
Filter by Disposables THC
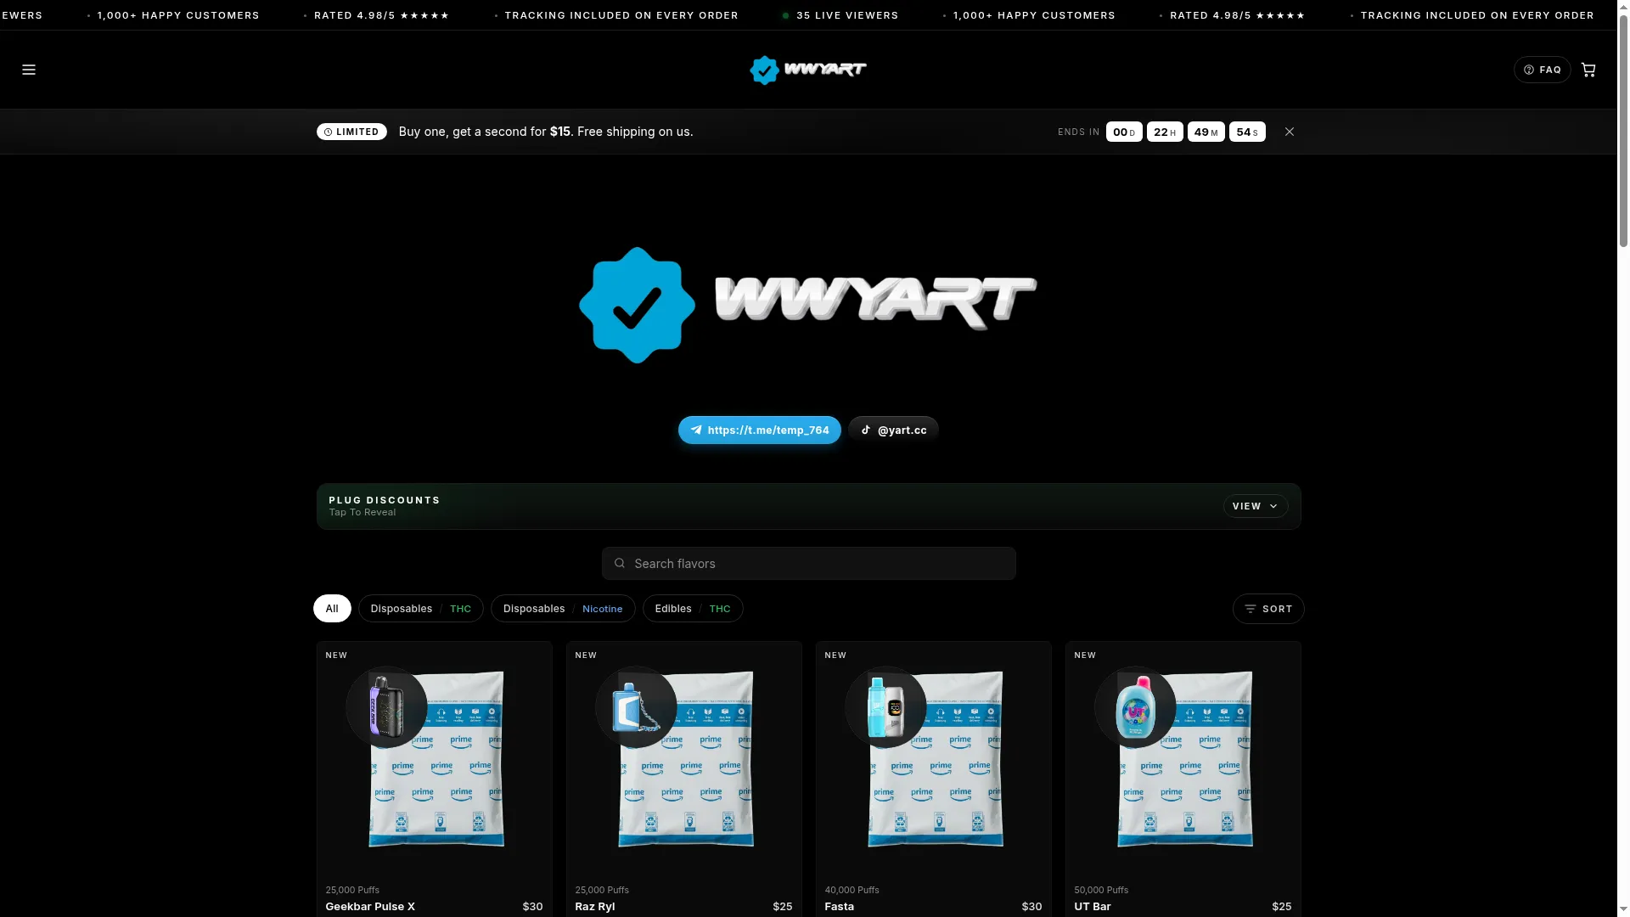click(420, 608)
